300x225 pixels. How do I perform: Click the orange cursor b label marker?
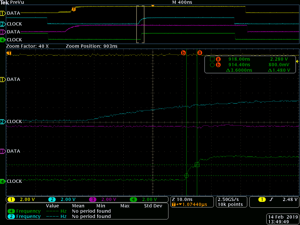pos(183,53)
